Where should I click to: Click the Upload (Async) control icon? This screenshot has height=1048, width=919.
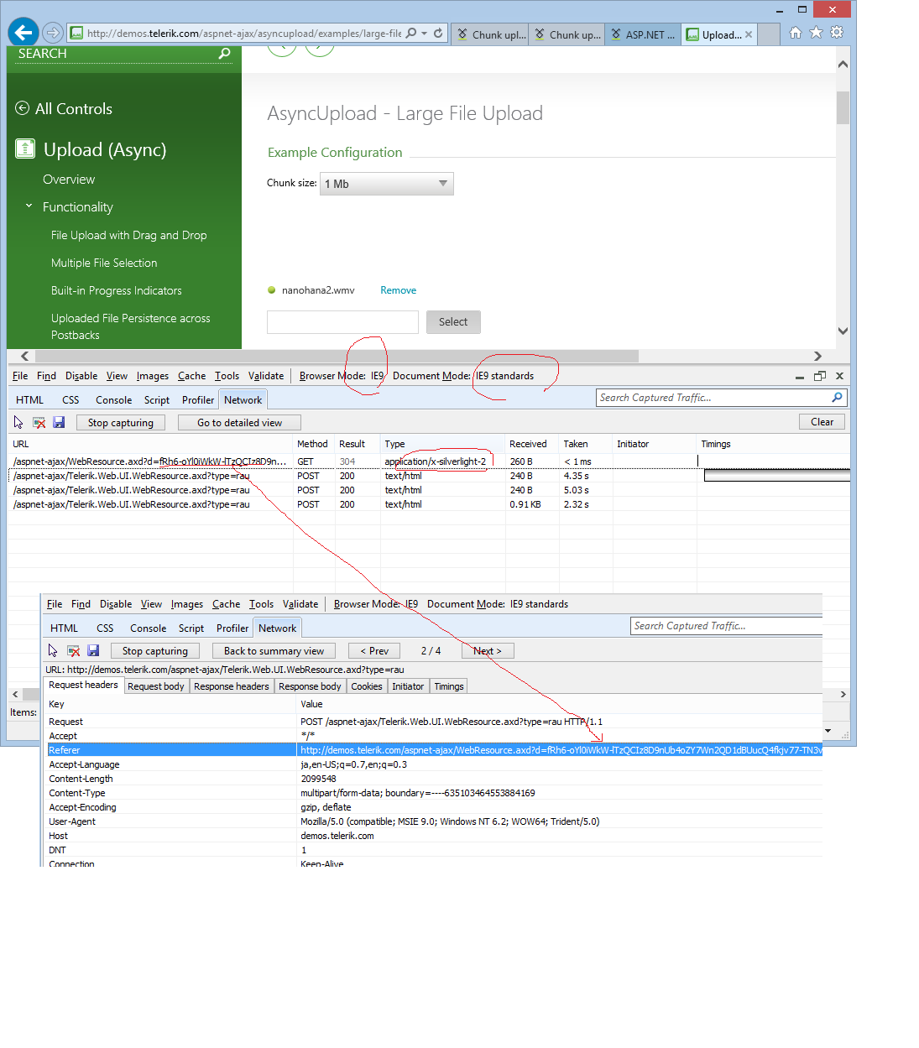(x=25, y=149)
